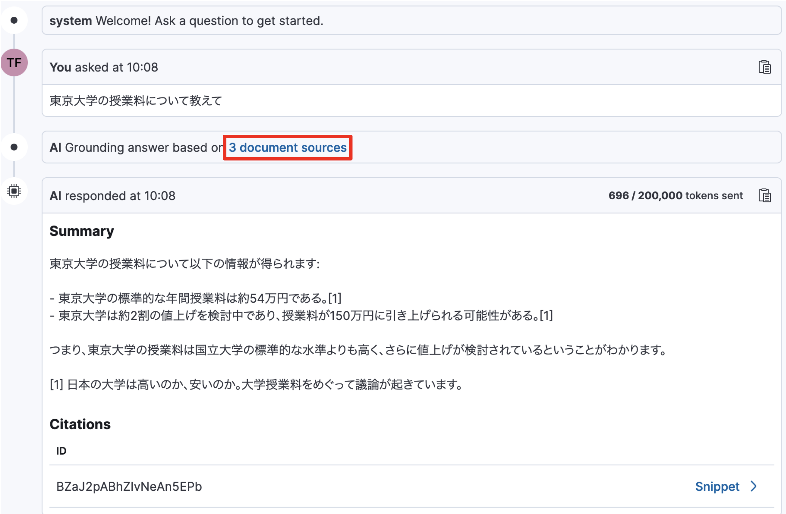Click the citation reference [1] in the summary
Viewport: 786px width, 514px height.
point(334,299)
